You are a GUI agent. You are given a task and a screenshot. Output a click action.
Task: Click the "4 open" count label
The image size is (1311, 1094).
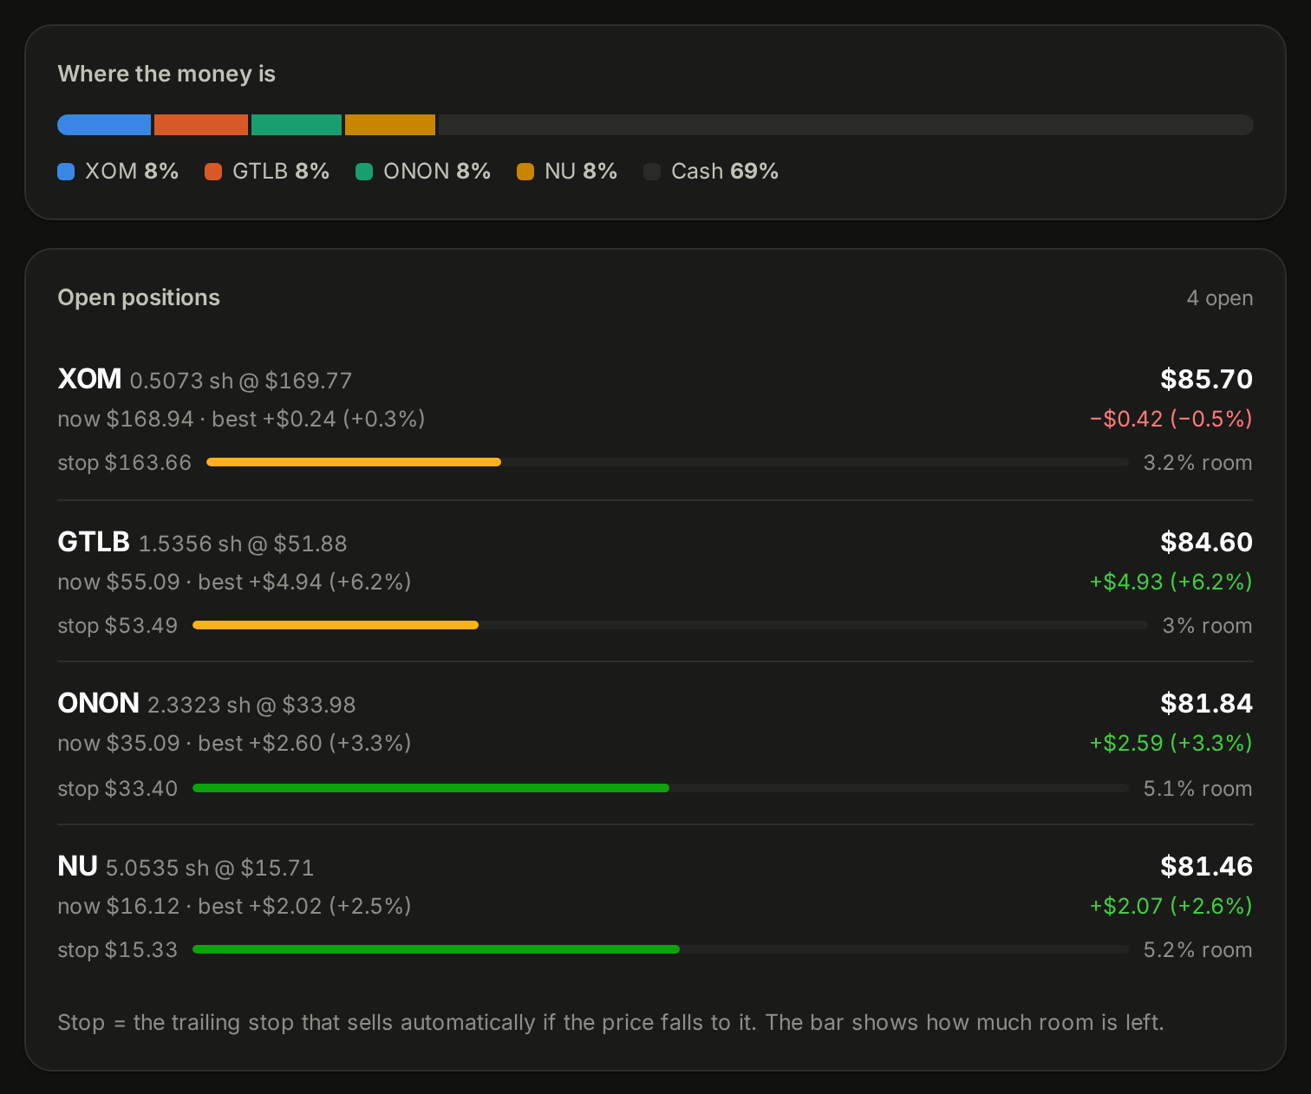[x=1220, y=298]
